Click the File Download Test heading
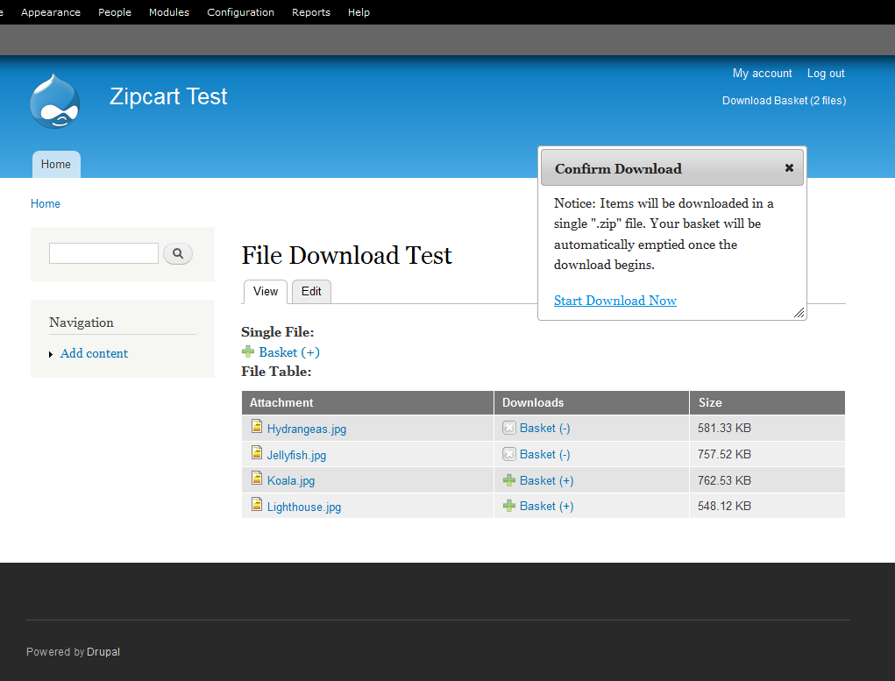 click(346, 255)
